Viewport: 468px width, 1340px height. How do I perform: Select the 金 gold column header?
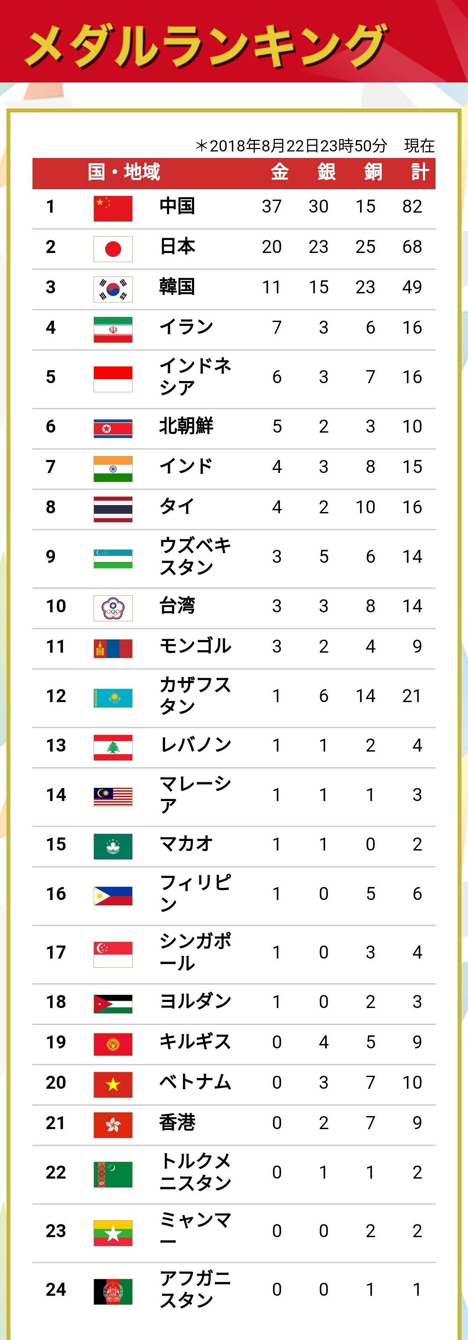279,172
